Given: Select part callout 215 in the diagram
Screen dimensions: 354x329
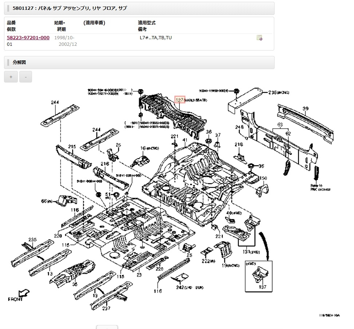Looking at the screenshot, I should pyautogui.click(x=72, y=147).
